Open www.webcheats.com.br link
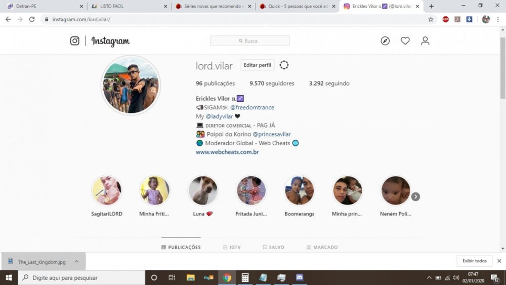 (227, 152)
